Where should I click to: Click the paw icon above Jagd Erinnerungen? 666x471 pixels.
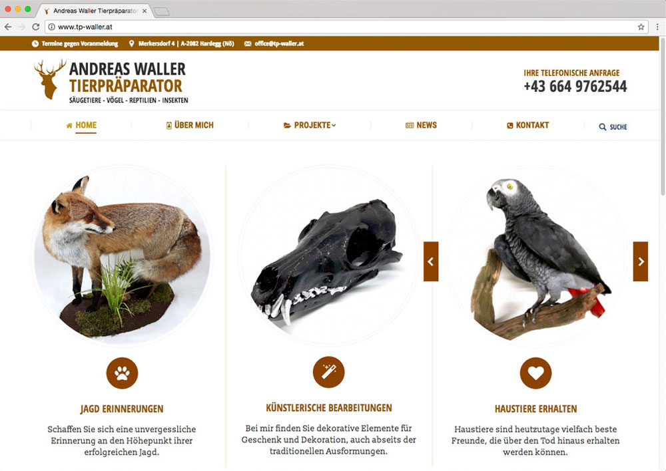pos(122,373)
